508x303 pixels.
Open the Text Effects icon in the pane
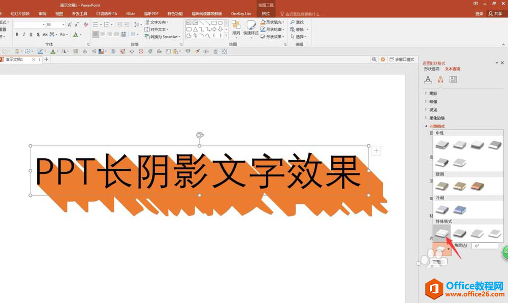click(440, 79)
